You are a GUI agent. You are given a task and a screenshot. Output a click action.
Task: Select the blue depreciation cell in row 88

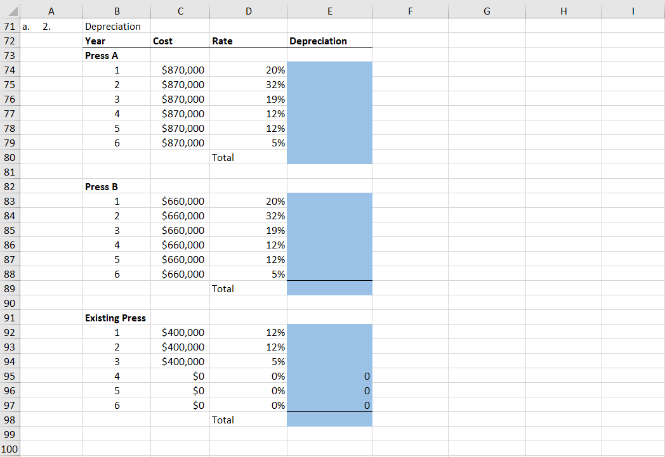coord(329,274)
